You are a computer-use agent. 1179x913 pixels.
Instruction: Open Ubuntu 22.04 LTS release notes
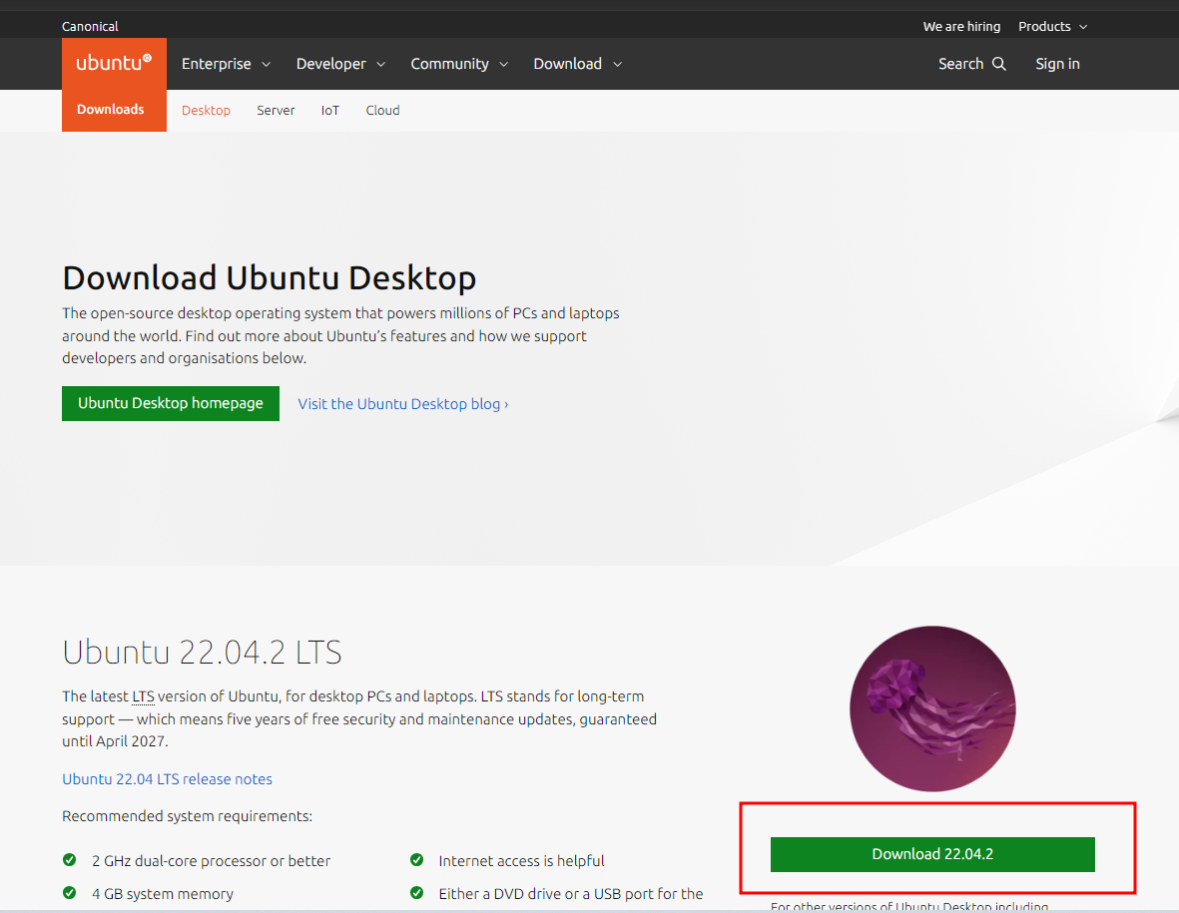point(167,779)
